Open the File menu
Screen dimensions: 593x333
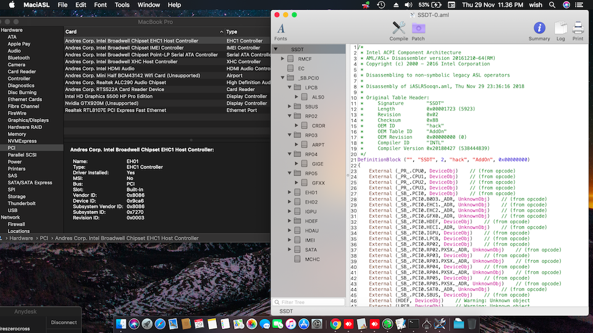click(x=62, y=5)
